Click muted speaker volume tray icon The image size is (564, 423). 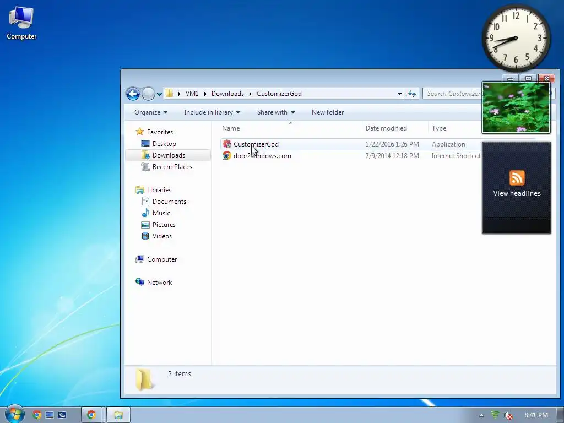click(508, 415)
